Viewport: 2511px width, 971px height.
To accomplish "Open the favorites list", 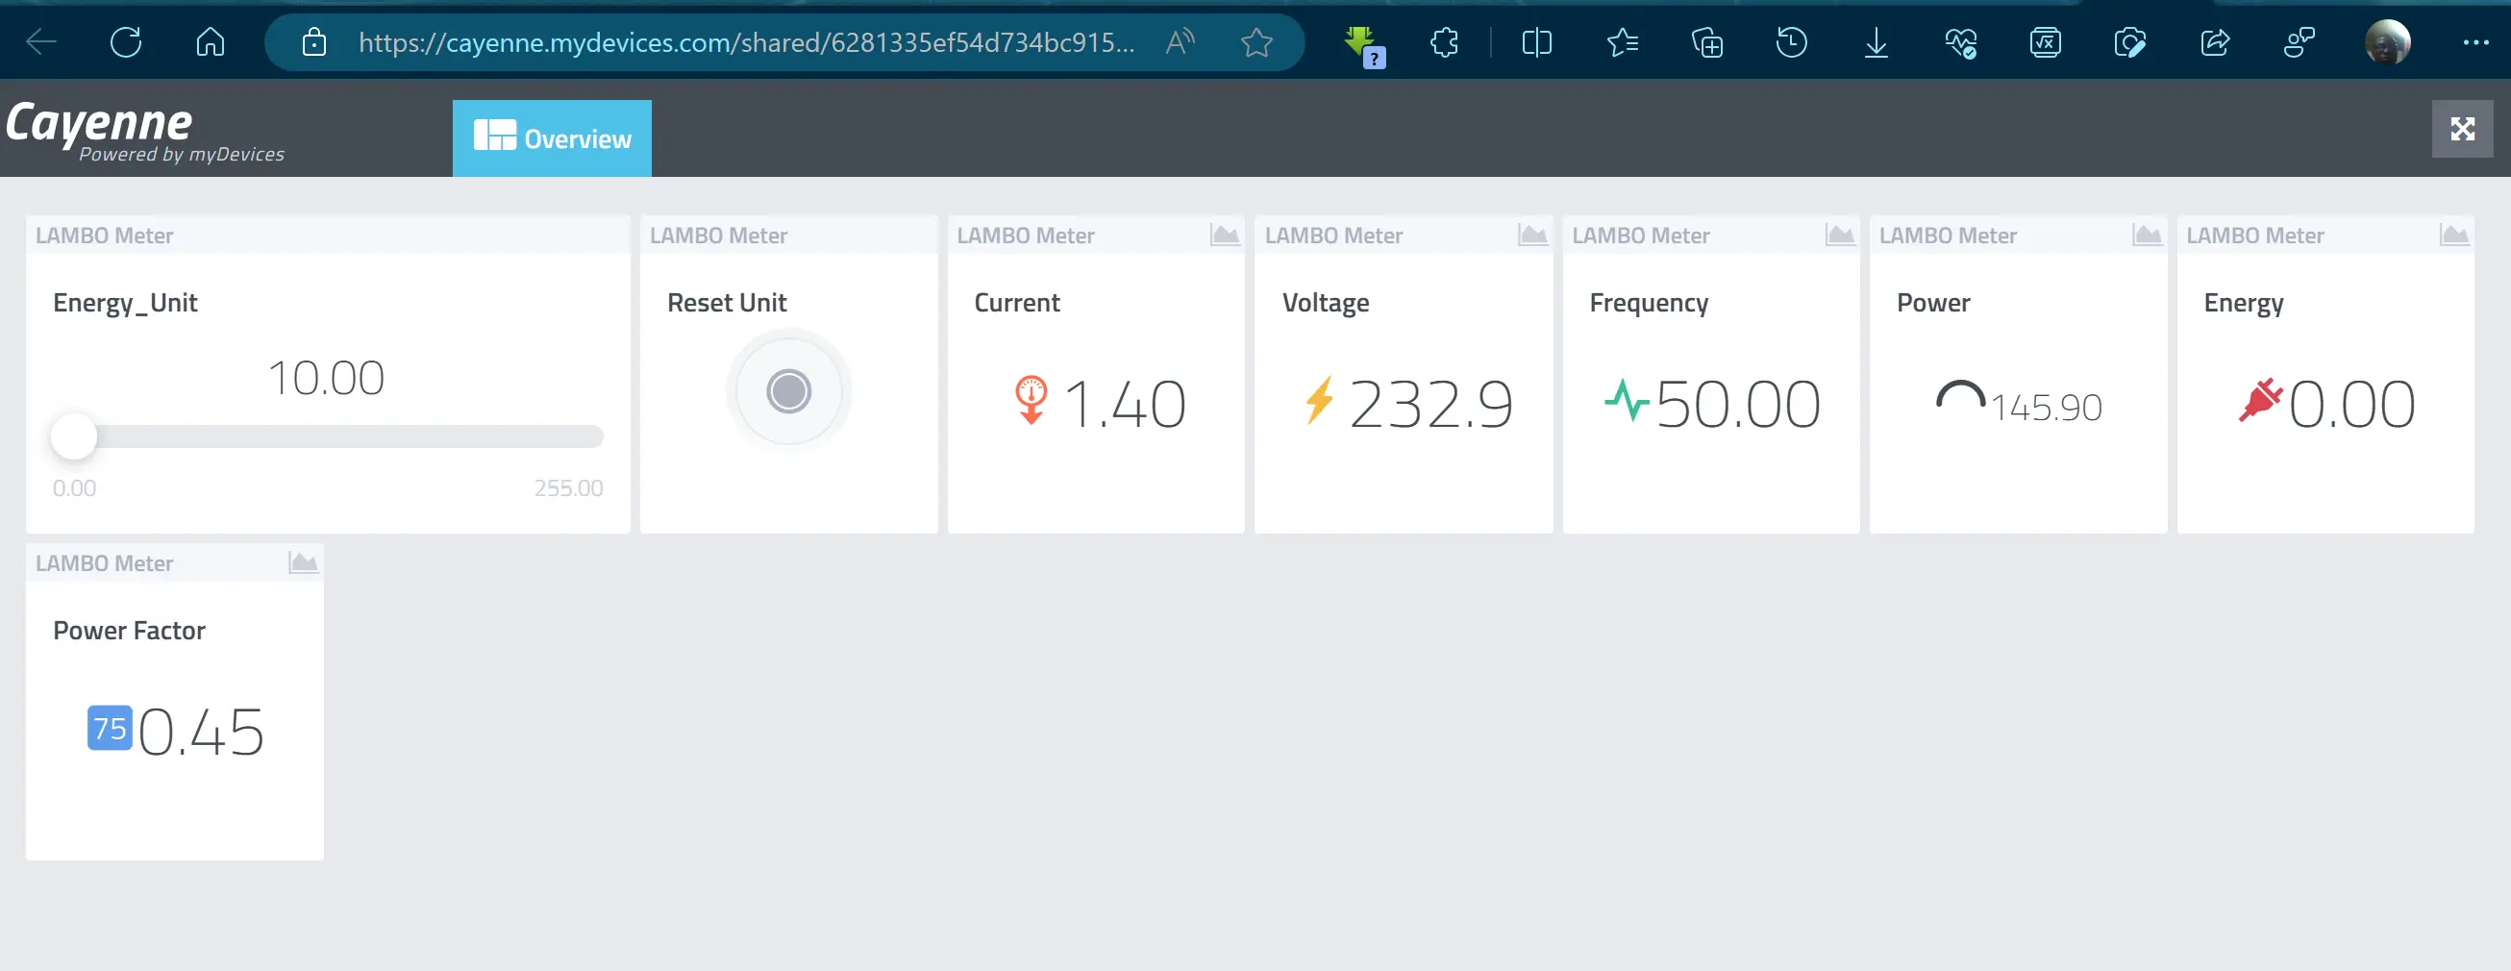I will pyautogui.click(x=1622, y=42).
